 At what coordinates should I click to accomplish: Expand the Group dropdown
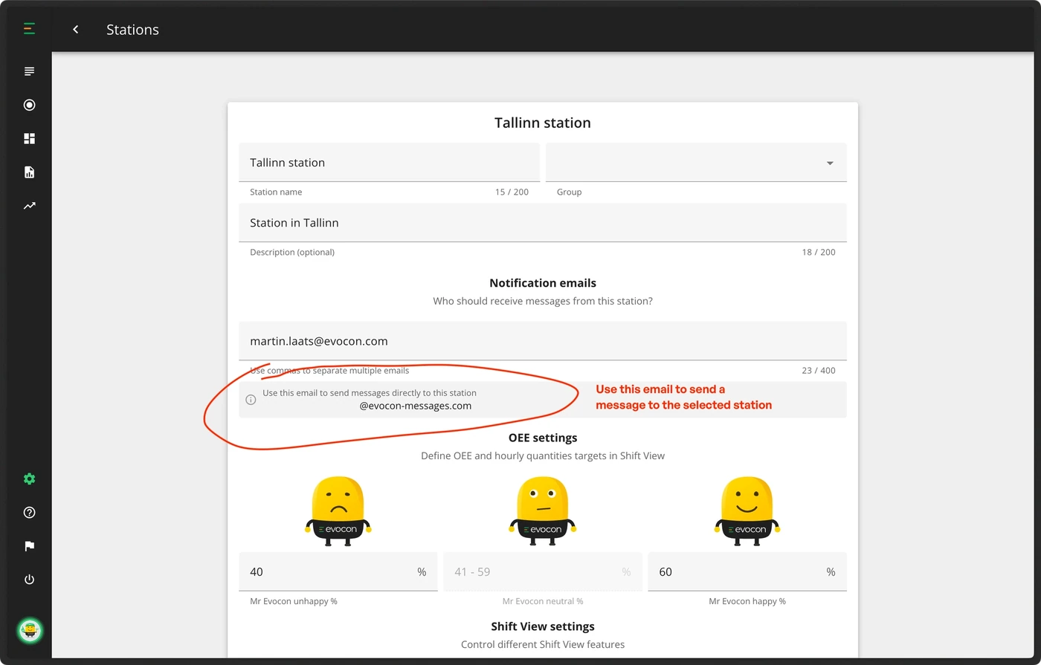(696, 163)
